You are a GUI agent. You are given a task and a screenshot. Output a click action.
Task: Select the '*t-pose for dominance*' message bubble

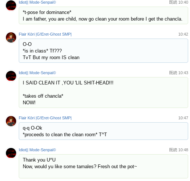(103, 15)
